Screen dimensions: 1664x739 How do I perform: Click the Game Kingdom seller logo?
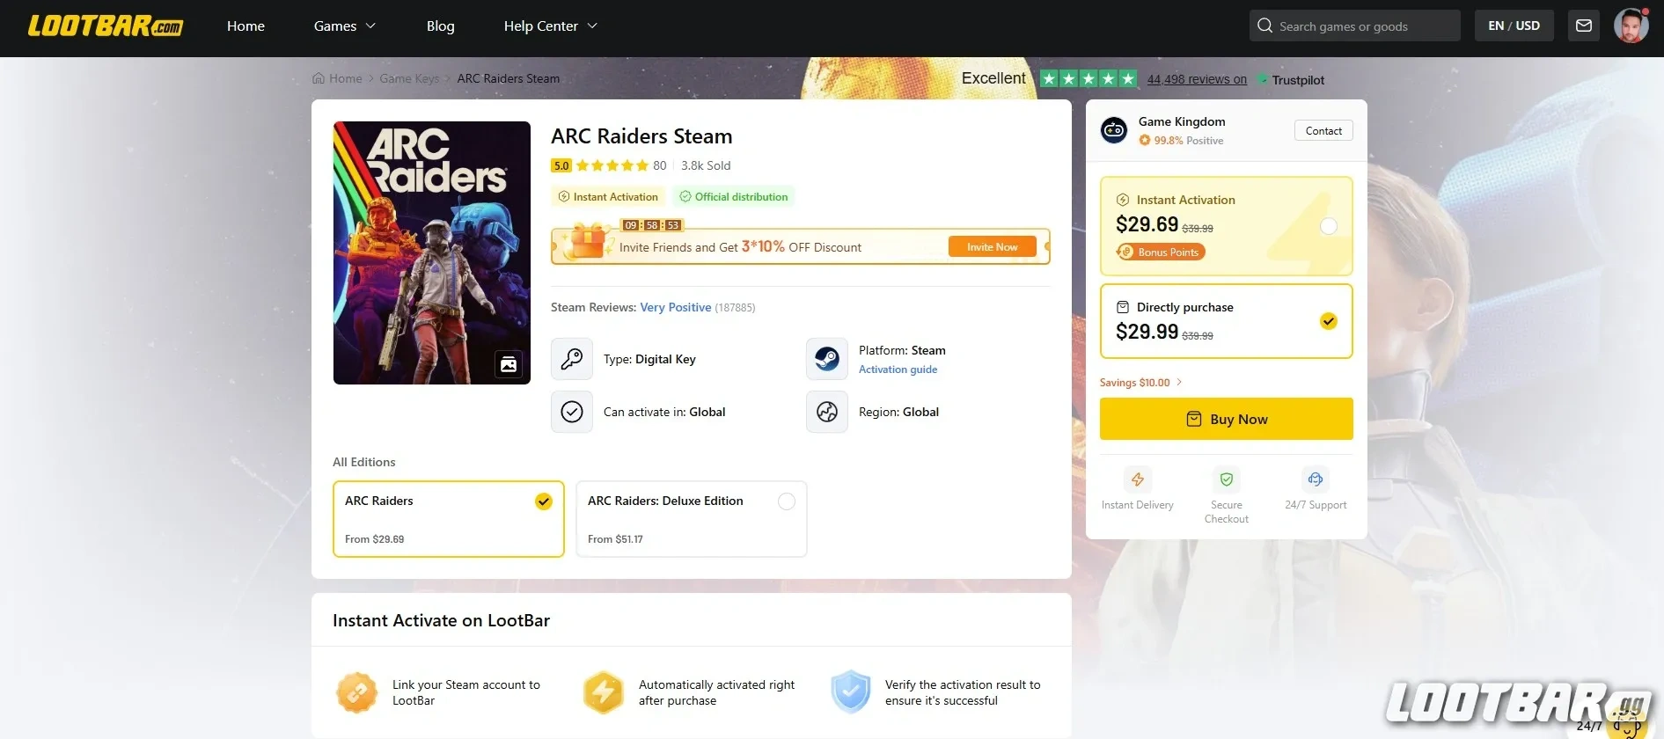tap(1114, 130)
